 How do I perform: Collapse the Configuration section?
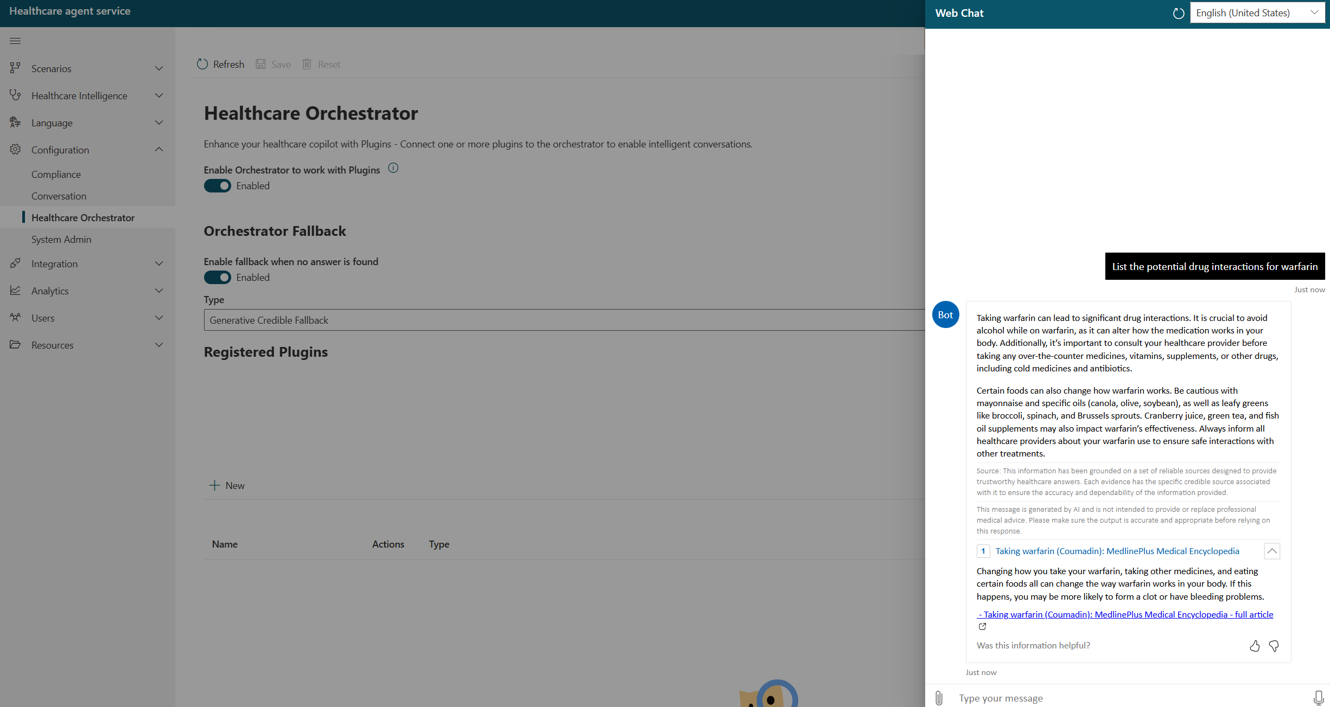click(158, 149)
